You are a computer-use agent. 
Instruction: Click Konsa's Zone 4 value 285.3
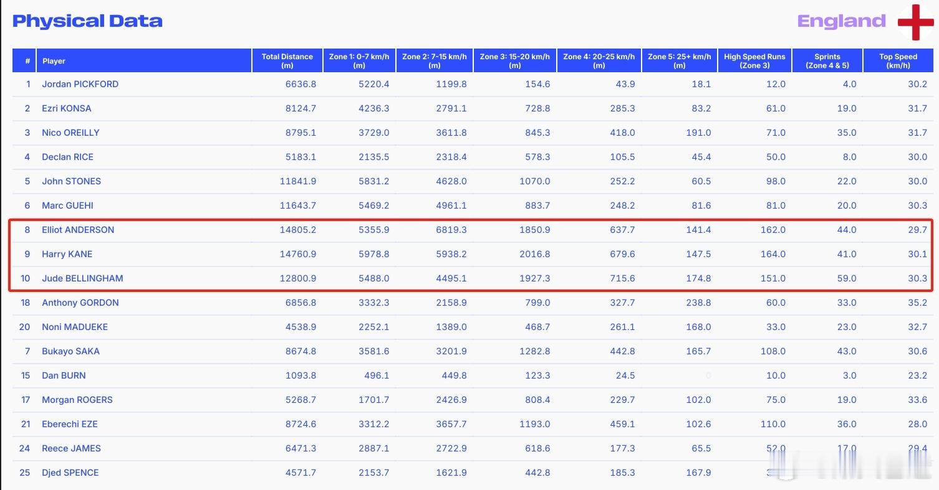coord(622,108)
